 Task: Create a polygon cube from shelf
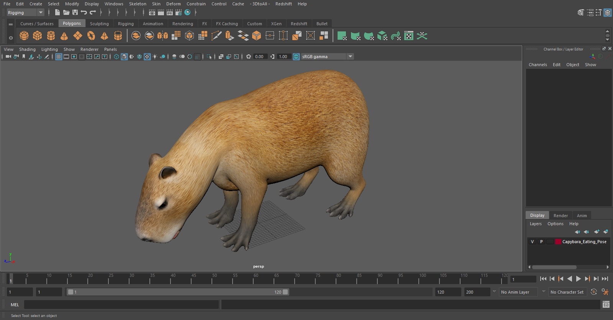tap(38, 36)
